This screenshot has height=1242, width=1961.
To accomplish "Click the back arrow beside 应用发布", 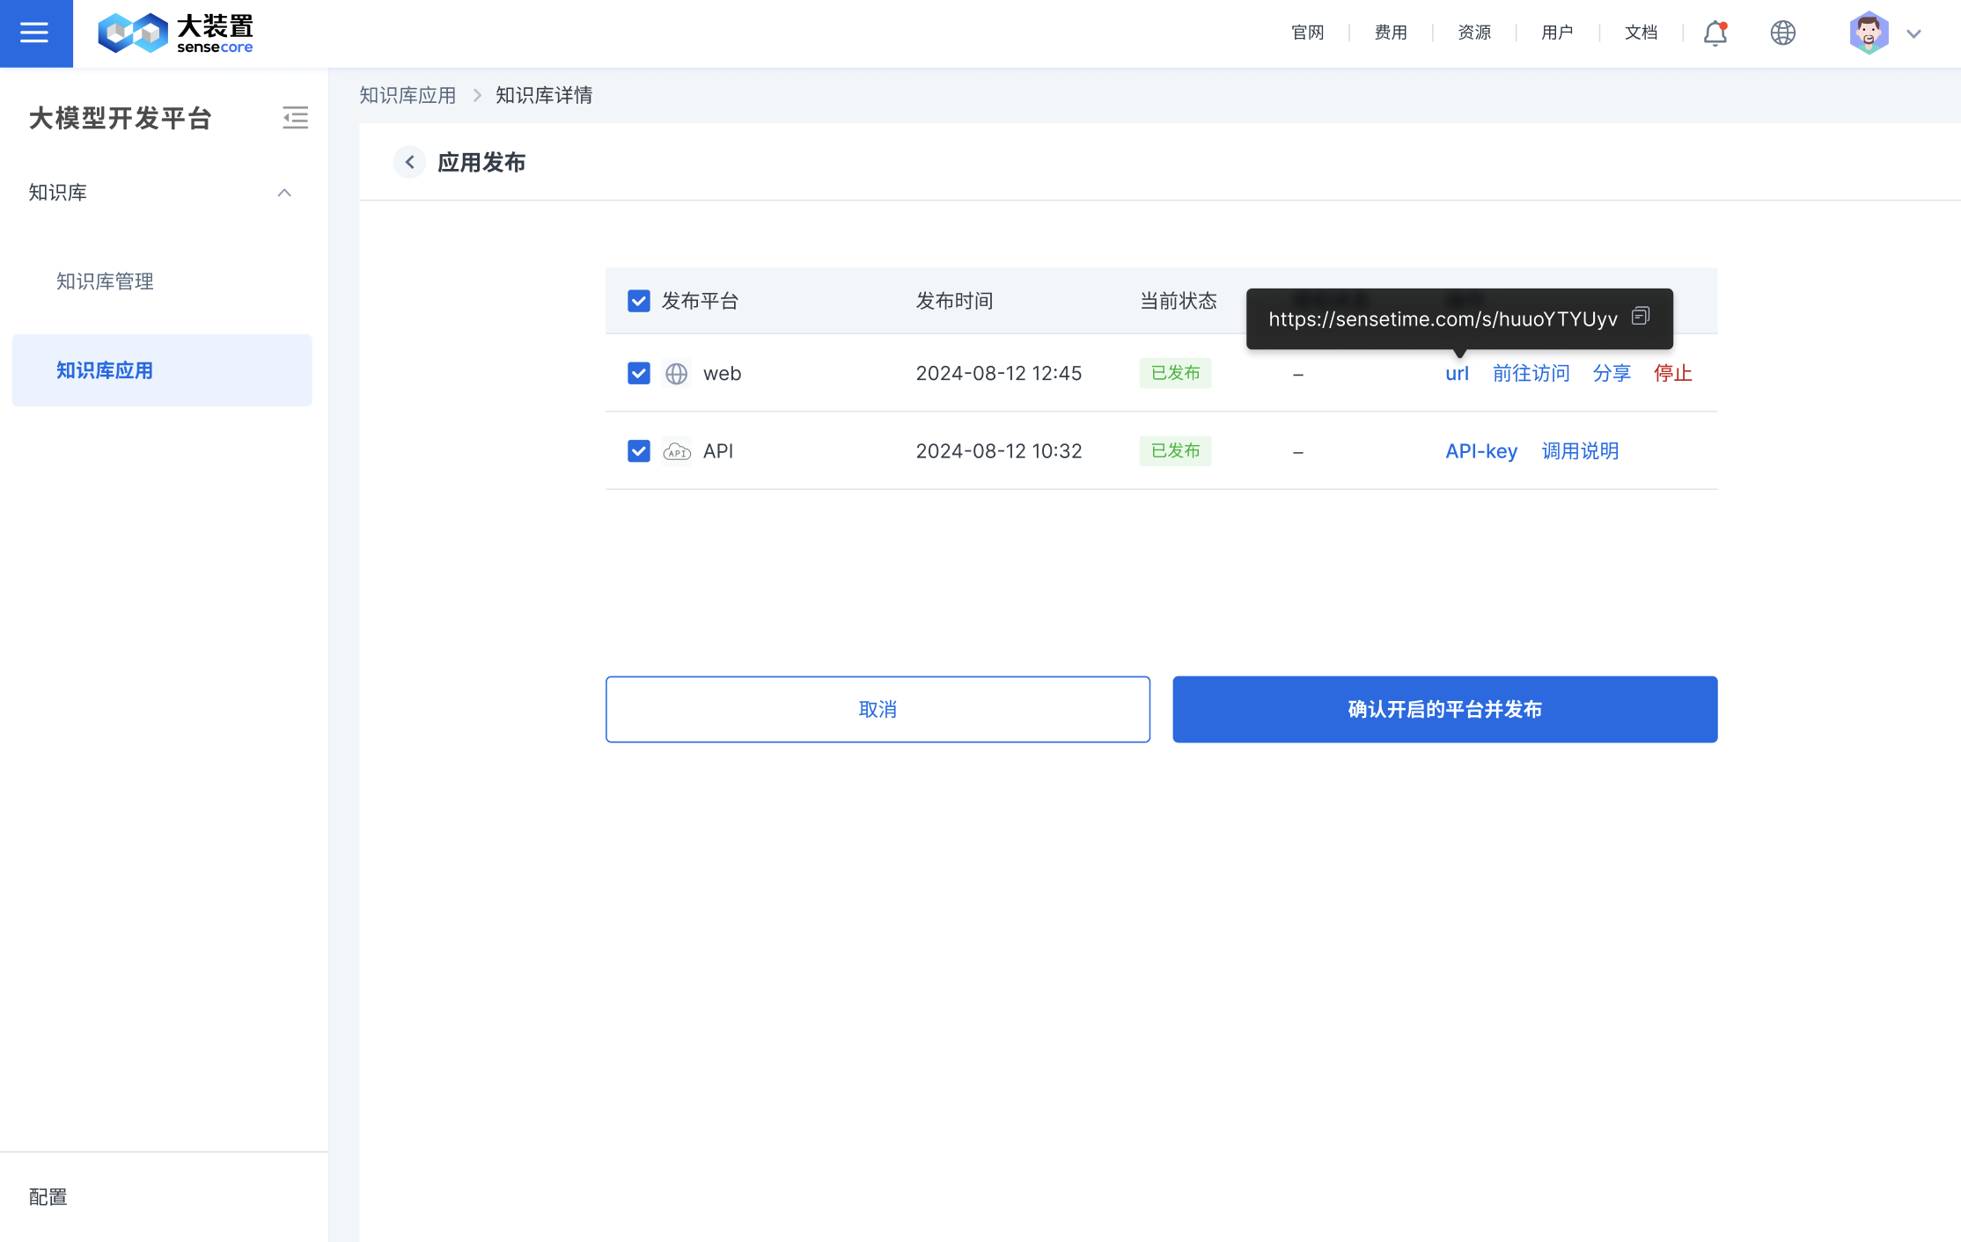I will click(409, 162).
